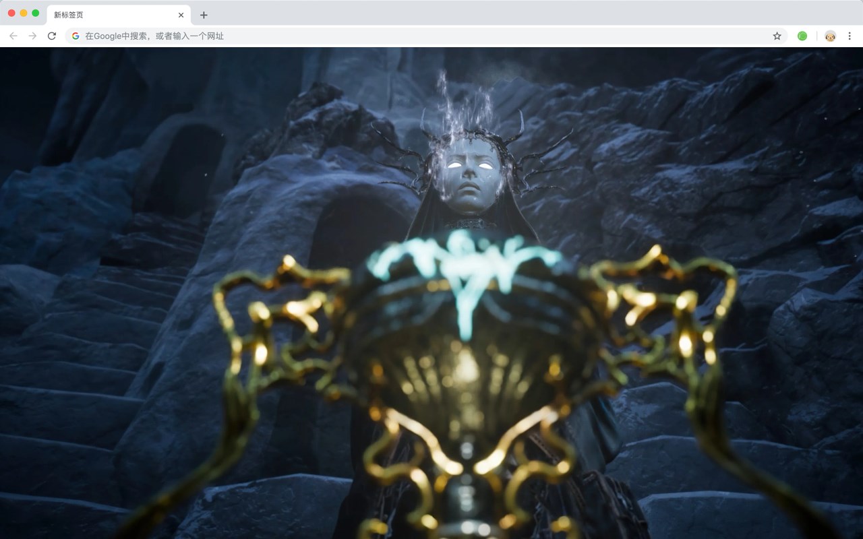The width and height of the screenshot is (863, 539).
Task: Select the 新标签页 tab
Action: click(x=118, y=15)
